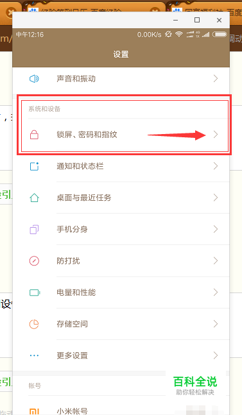Open chevron beside 锁屏、密码和指纹

coord(216,135)
